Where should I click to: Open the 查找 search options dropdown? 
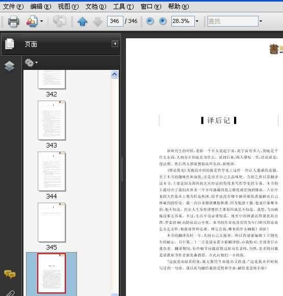coord(261,21)
